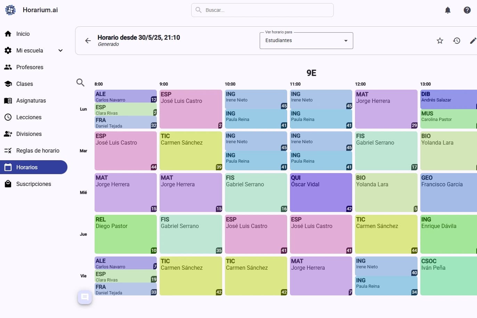
Task: Open Thursday's green REL Diego Pastor lesson
Action: tap(125, 234)
